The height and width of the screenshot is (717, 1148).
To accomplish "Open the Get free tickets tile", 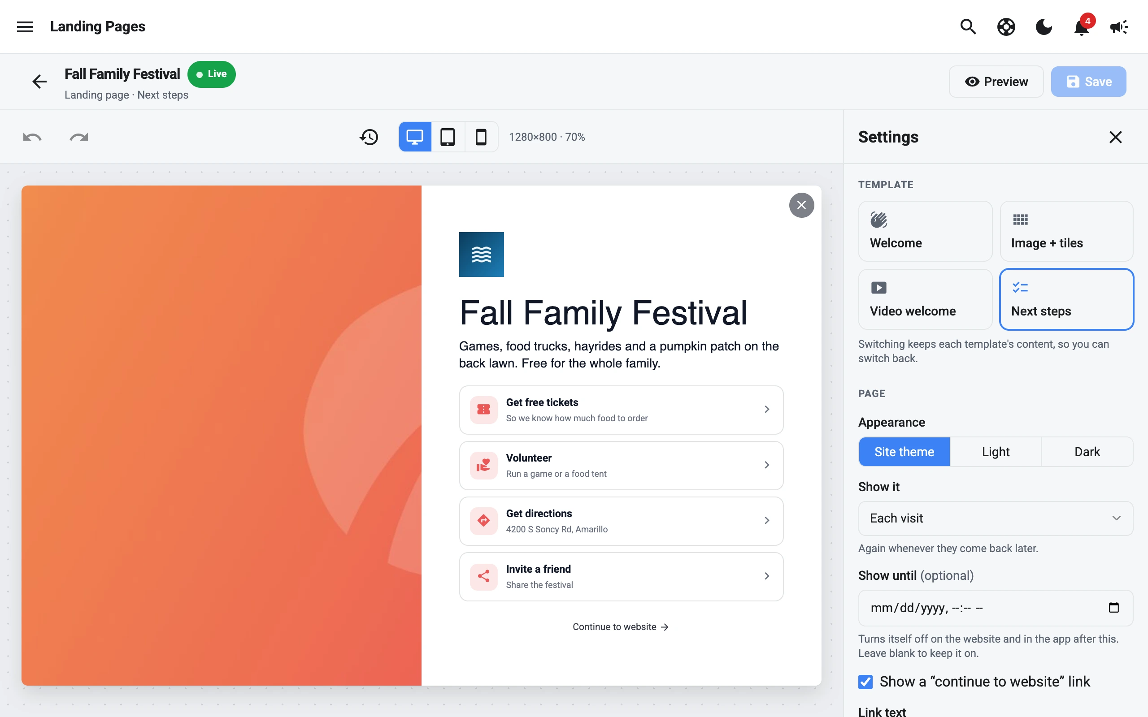I will [x=621, y=410].
